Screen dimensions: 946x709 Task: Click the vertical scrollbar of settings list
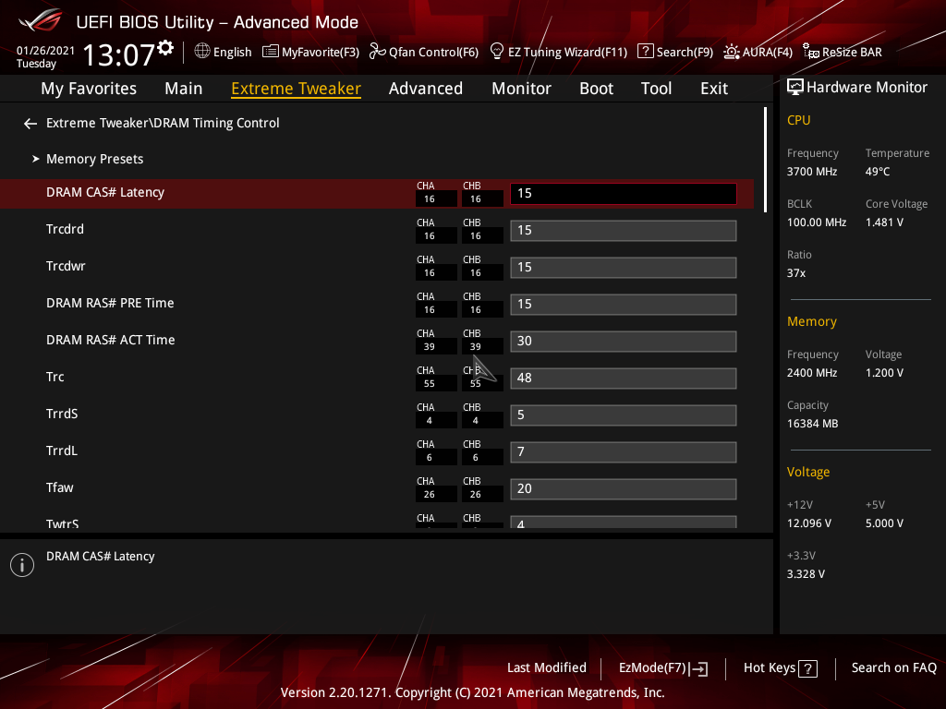(x=765, y=160)
